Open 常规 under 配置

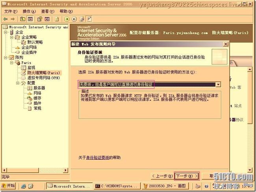37,108
